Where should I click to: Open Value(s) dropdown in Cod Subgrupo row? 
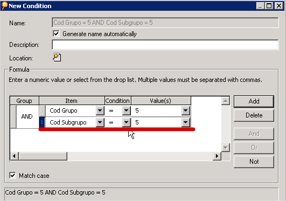186,122
